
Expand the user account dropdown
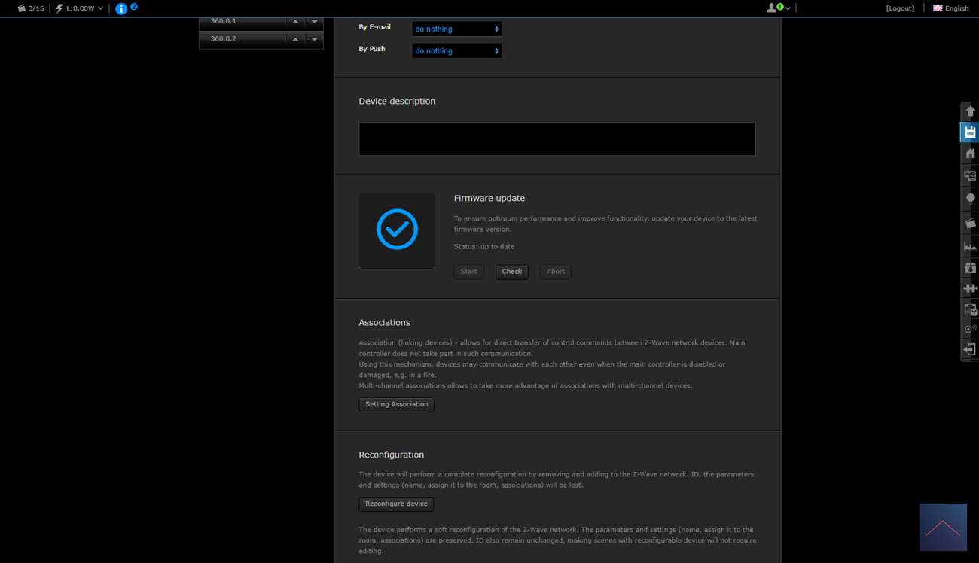(778, 8)
